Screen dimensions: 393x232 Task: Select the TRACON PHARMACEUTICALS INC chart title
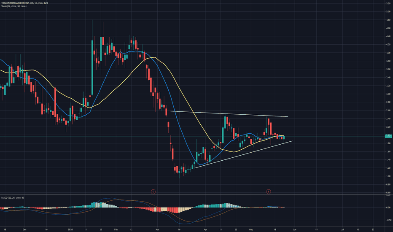24,3
